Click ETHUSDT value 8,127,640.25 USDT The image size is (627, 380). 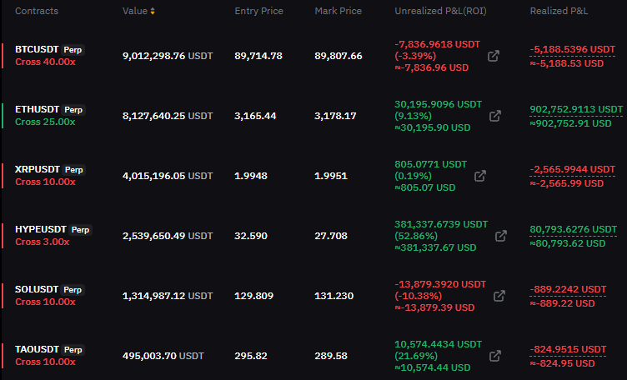pyautogui.click(x=168, y=116)
